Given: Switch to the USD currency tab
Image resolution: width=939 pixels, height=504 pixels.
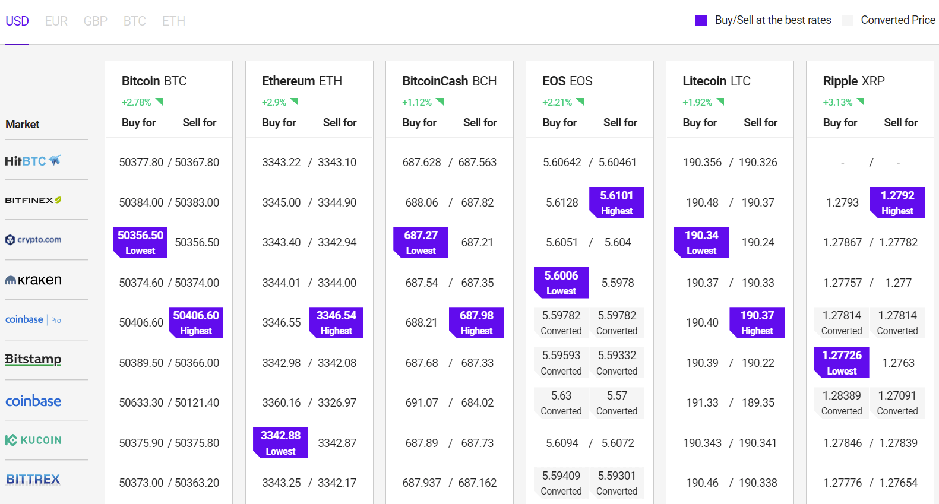Looking at the screenshot, I should [17, 21].
